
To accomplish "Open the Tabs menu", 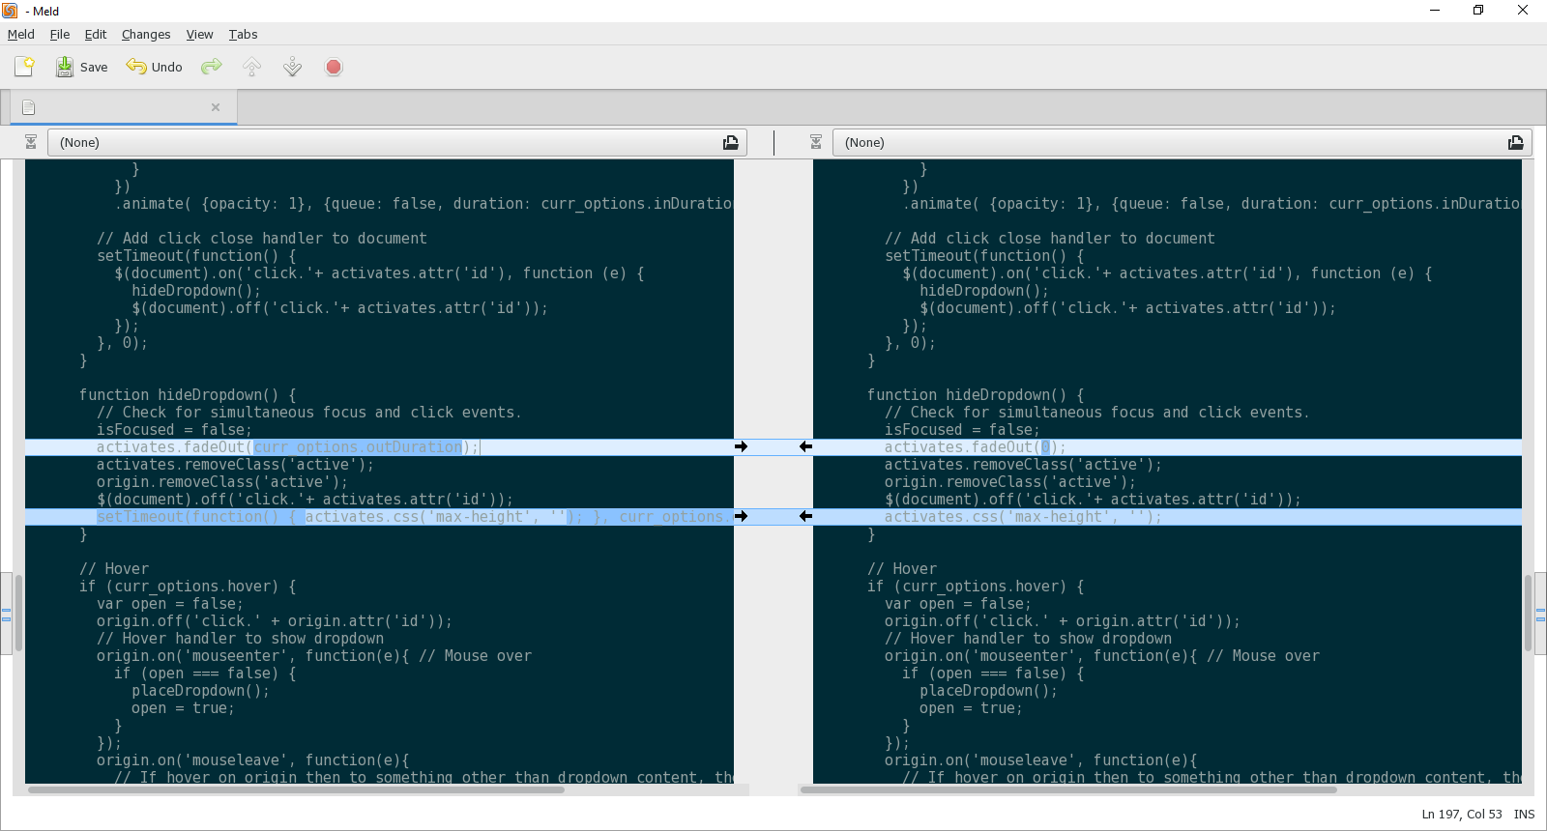I will click(x=243, y=34).
